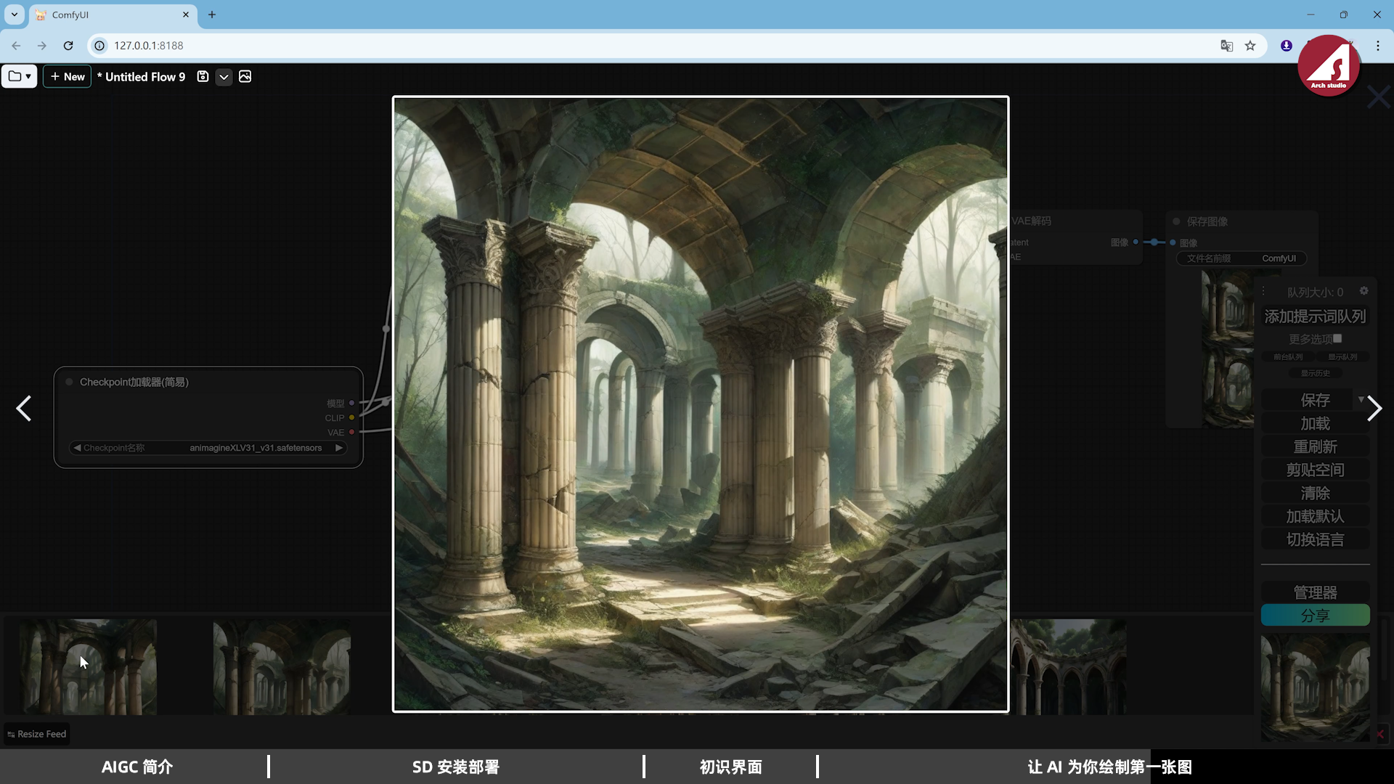
Task: Open the feed thumbnail of round ruins courtyard
Action: tap(1069, 666)
